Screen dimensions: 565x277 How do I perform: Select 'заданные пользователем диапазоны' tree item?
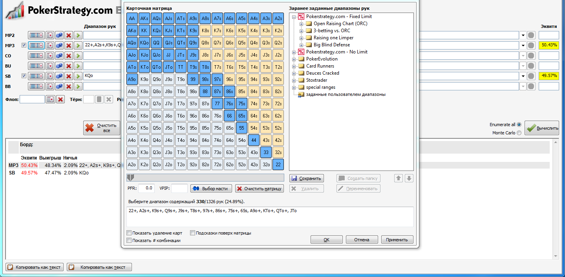[x=346, y=94]
